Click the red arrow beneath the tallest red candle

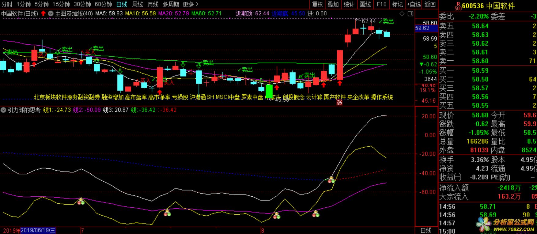(x=340, y=83)
